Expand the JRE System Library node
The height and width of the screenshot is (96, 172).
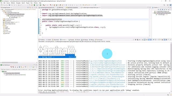(x=2, y=22)
